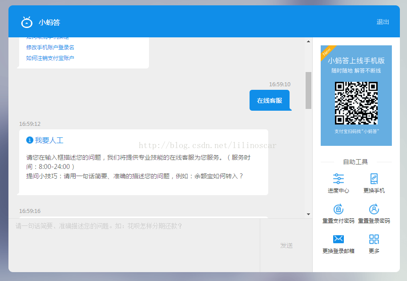
Task: Click the 更换登录邮箱 label
Action: coord(338,251)
